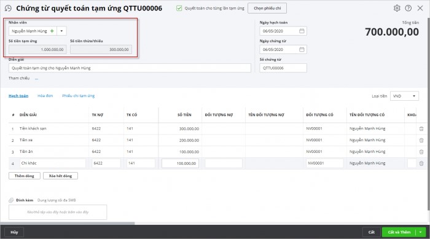Select Nguyễn Mạnh Hùng in the Tiền ăn row
Screen dimensions: 430x239
pos(367,152)
